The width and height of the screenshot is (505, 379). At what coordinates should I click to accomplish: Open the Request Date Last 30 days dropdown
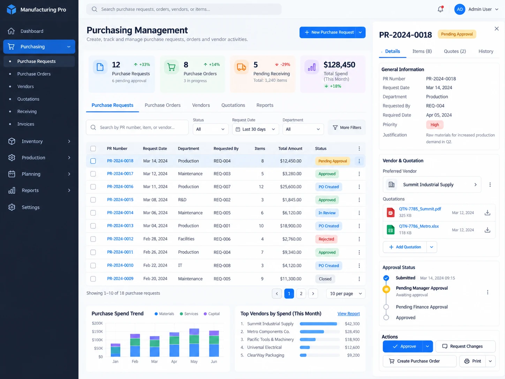[x=255, y=129]
